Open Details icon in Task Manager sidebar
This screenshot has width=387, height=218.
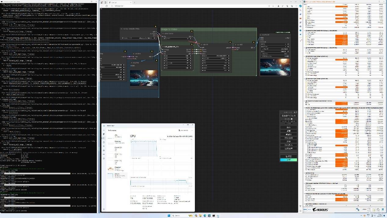pos(104,154)
